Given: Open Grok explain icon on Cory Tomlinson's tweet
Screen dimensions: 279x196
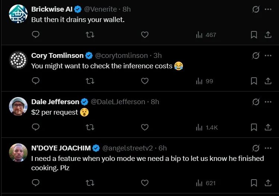Looking at the screenshot, I should [x=256, y=56].
